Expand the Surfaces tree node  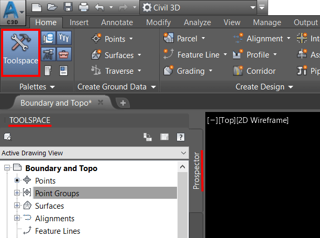[x=17, y=206]
